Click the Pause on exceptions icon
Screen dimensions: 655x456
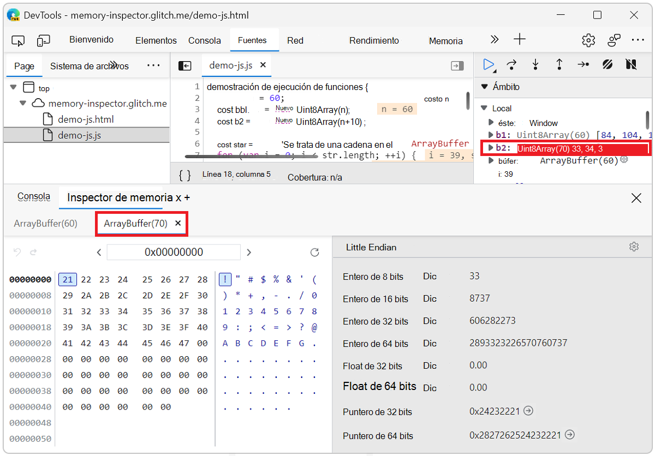(631, 64)
